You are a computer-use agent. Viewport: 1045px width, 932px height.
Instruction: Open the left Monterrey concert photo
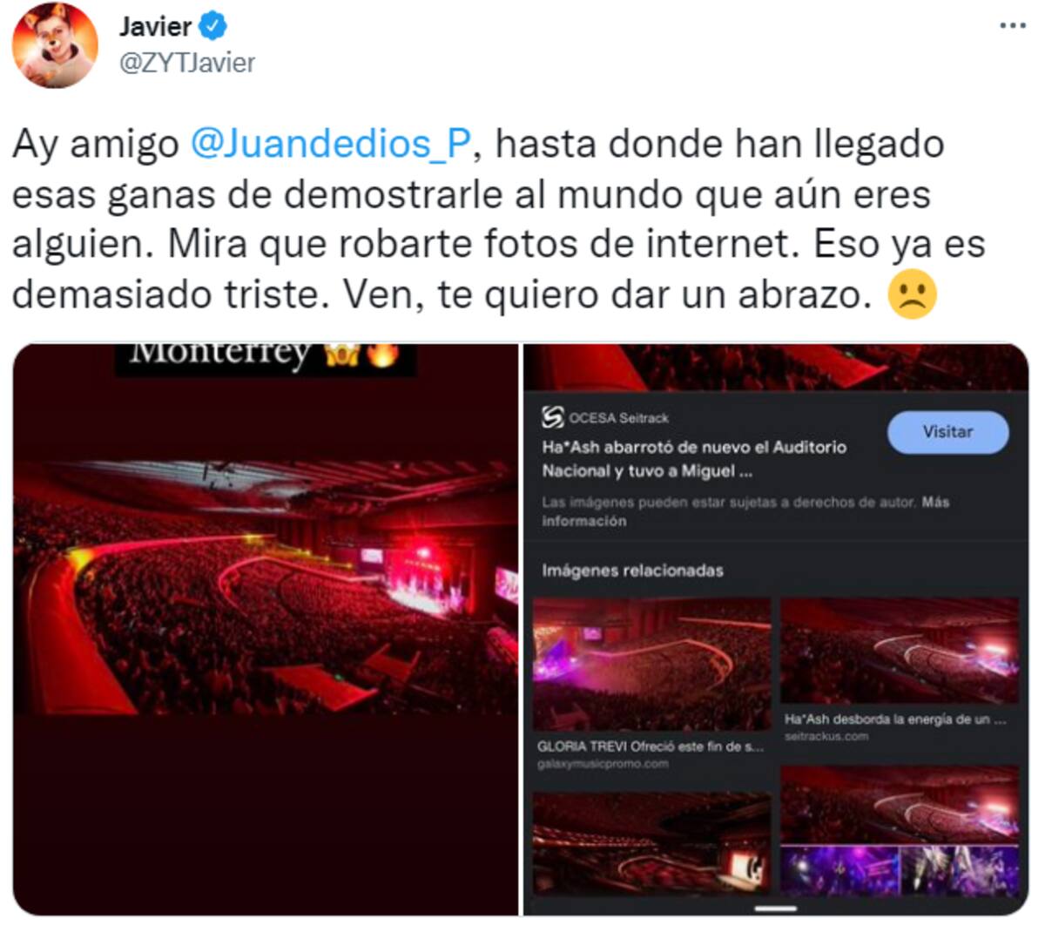pos(266,629)
